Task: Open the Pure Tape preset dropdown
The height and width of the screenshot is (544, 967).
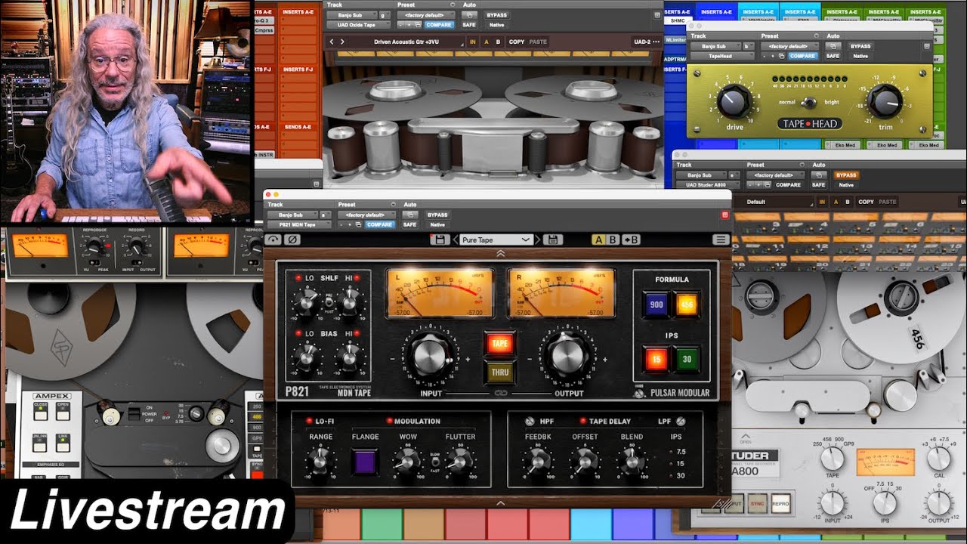Action: tap(496, 240)
